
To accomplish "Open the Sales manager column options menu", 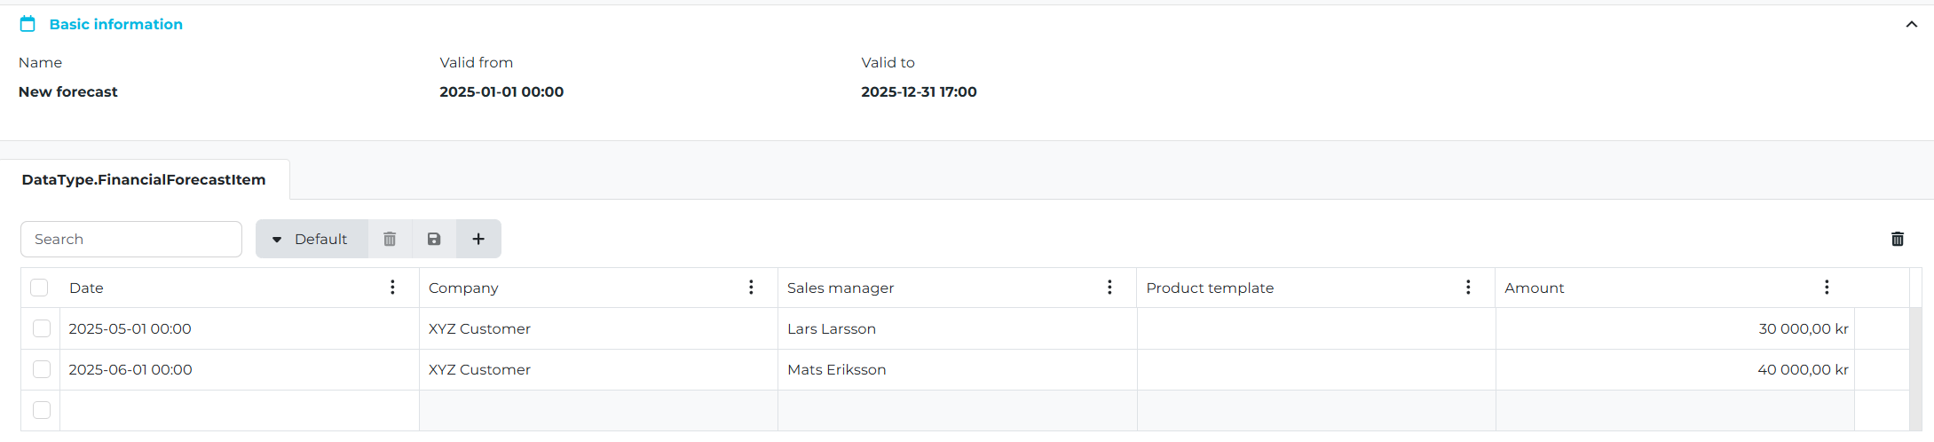I will tap(1109, 288).
